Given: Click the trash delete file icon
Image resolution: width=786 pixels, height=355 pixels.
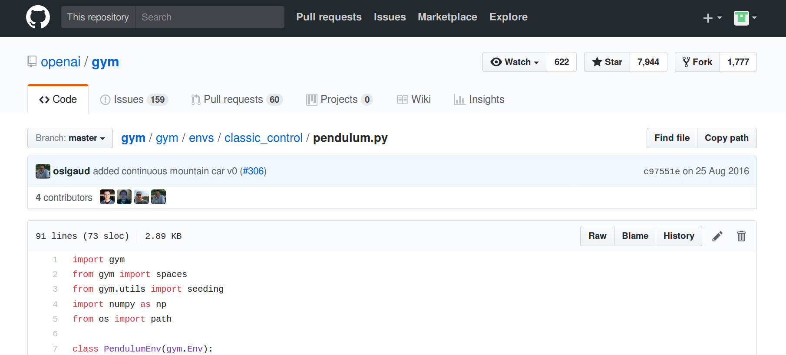Looking at the screenshot, I should pyautogui.click(x=741, y=236).
